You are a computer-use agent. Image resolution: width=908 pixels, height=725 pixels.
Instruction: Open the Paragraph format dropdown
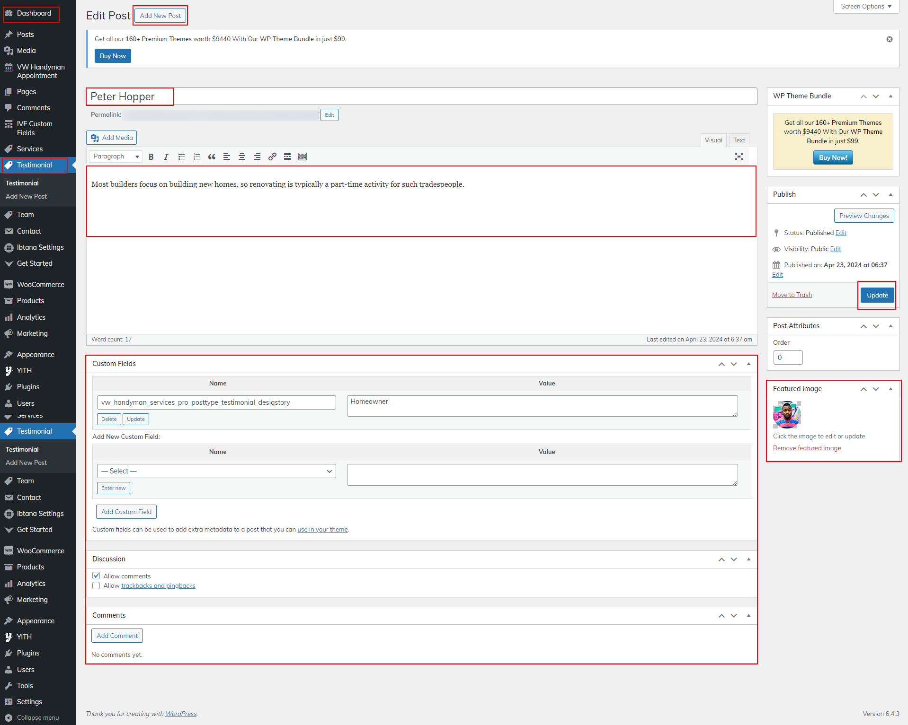(x=116, y=157)
